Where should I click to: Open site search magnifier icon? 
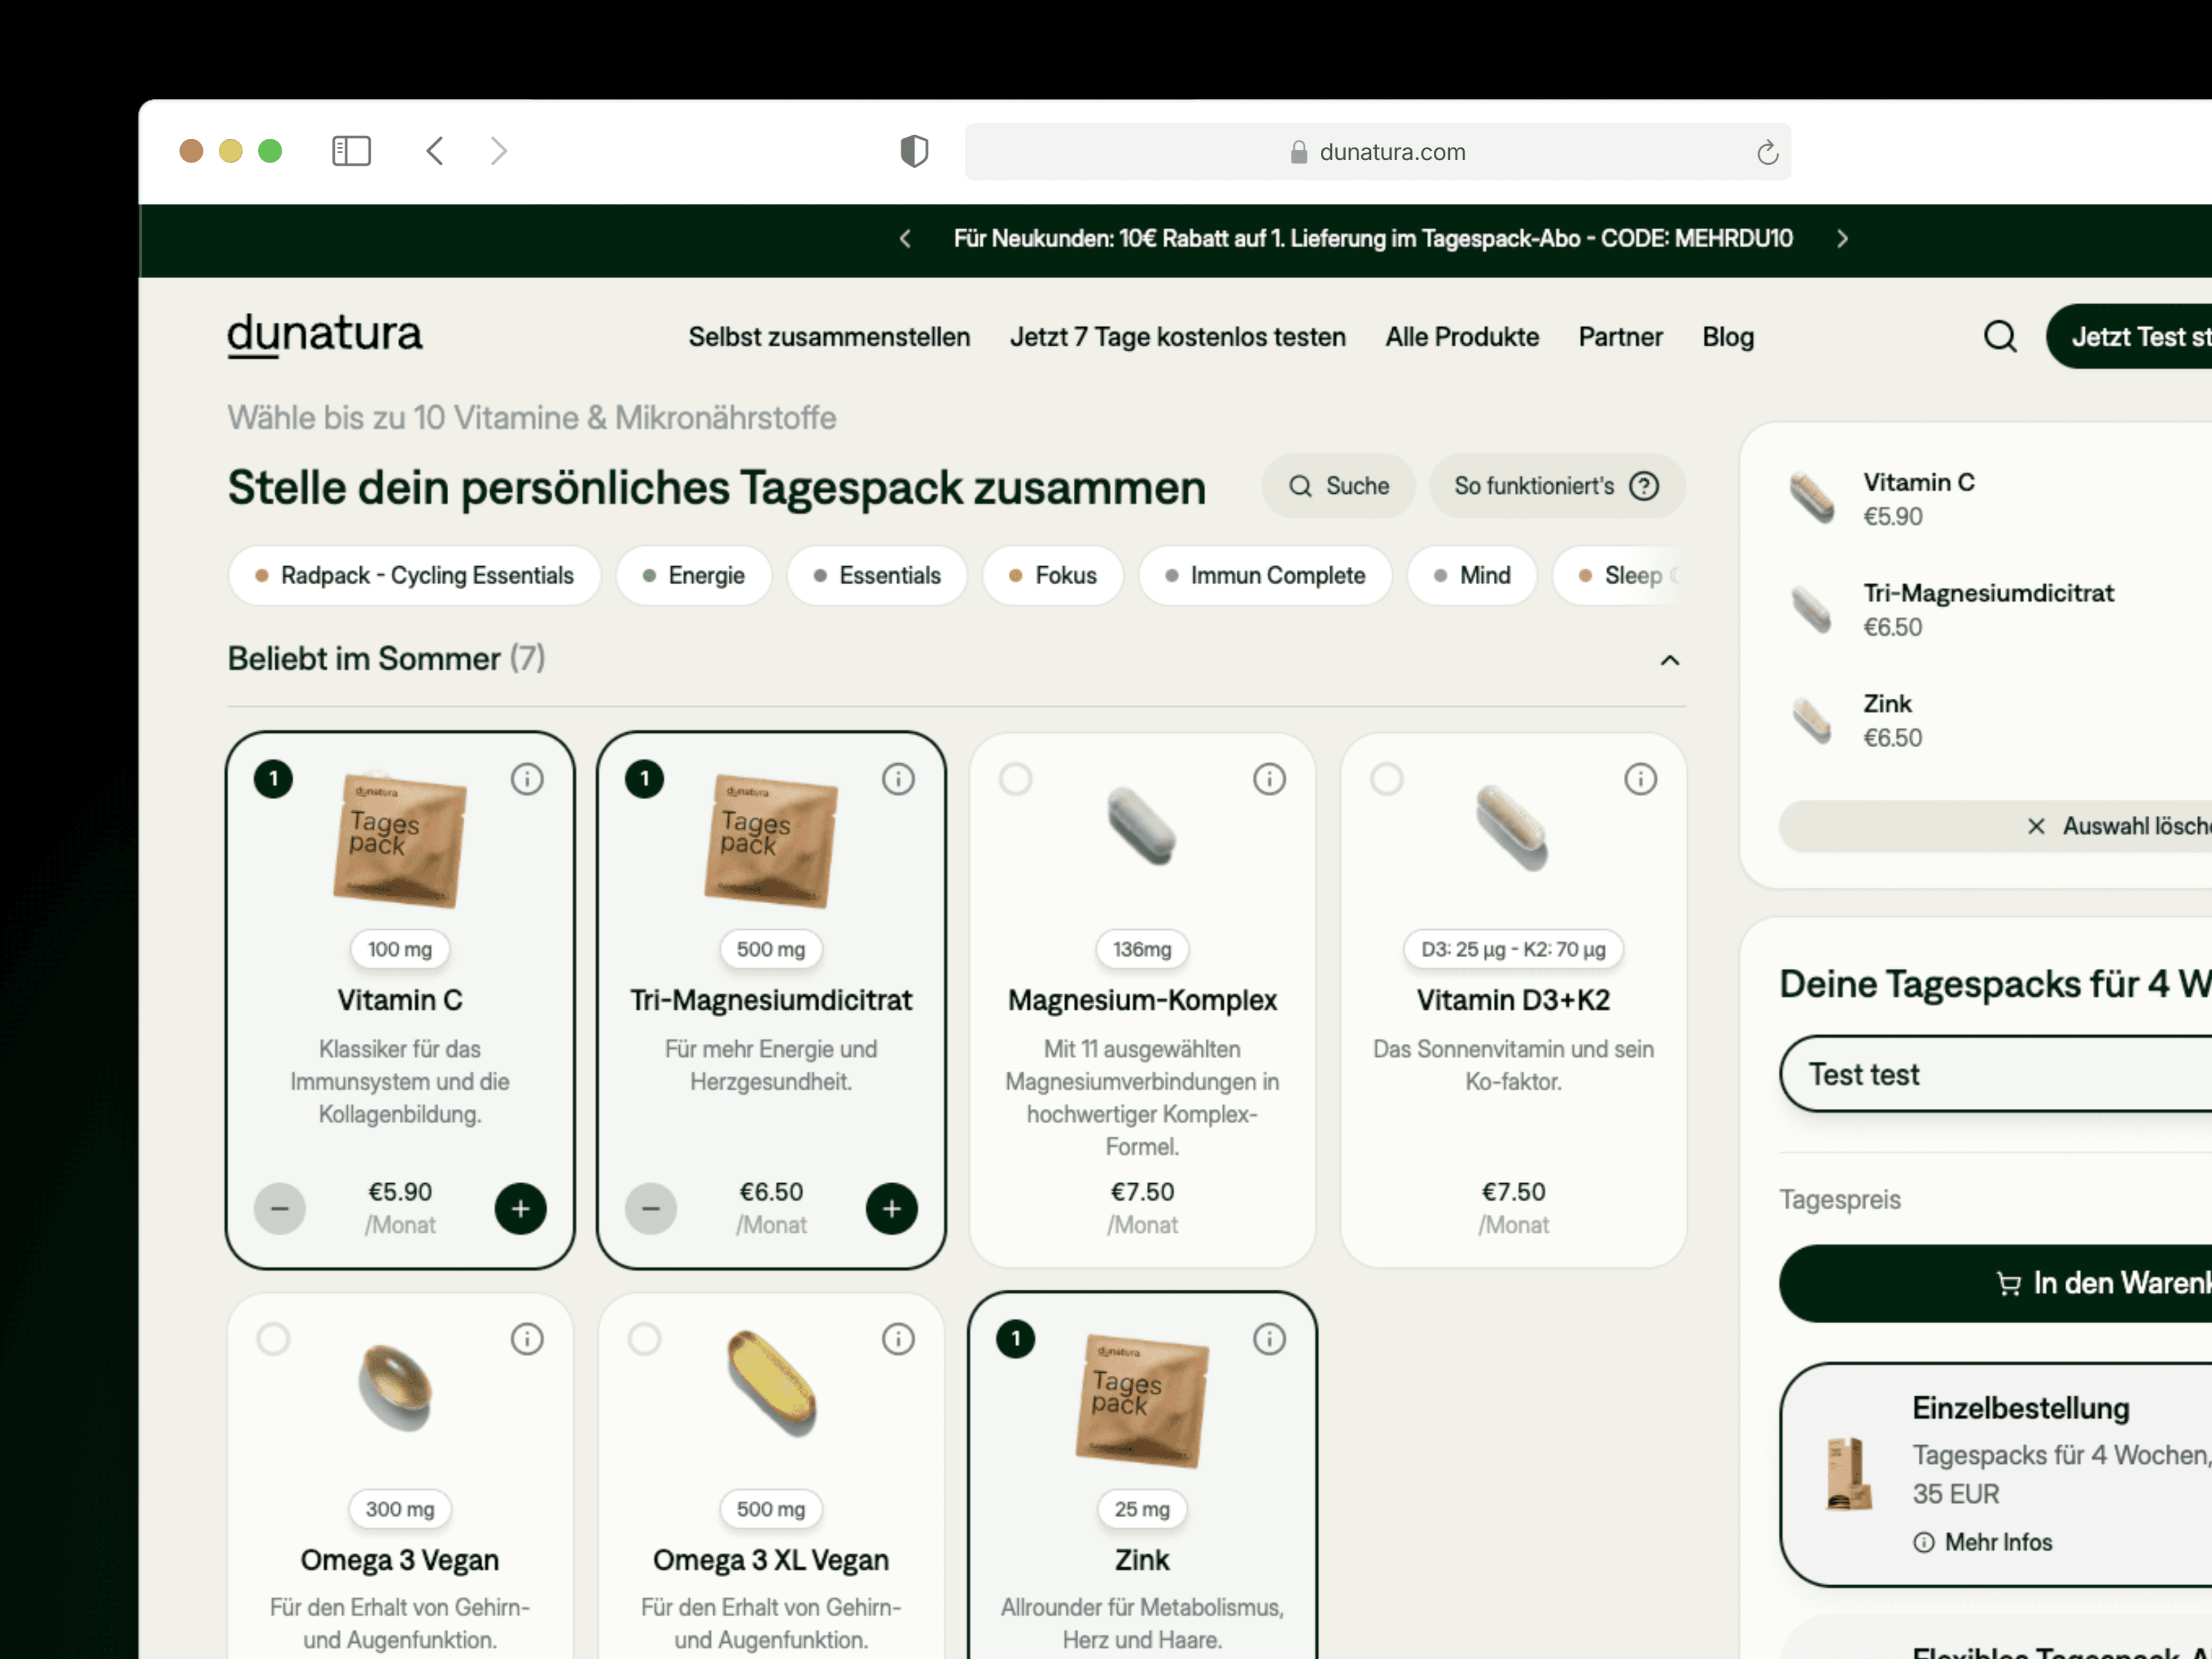pyautogui.click(x=2000, y=337)
